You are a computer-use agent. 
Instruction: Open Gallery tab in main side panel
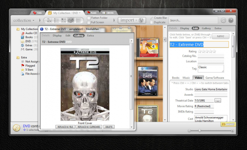point(206,28)
